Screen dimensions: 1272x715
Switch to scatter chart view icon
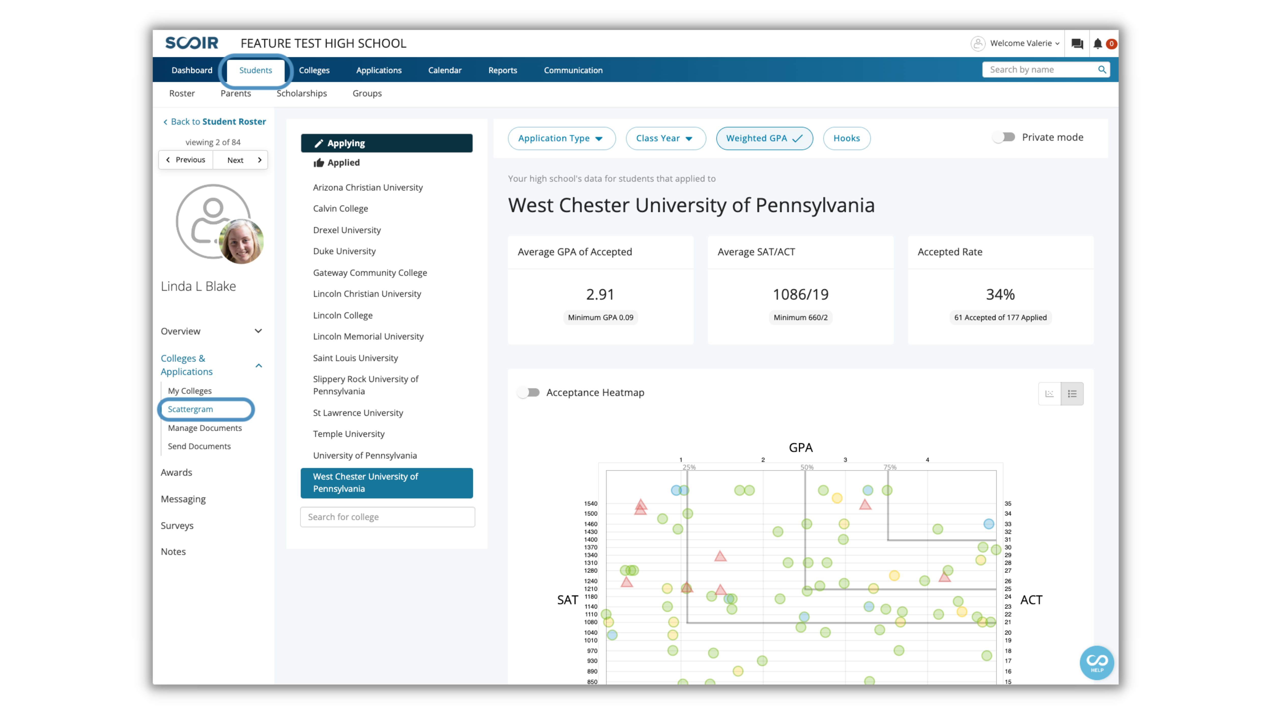1049,393
